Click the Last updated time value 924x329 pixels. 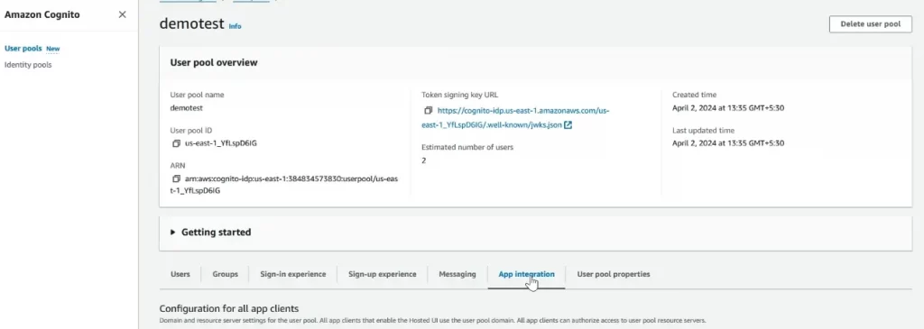(728, 143)
